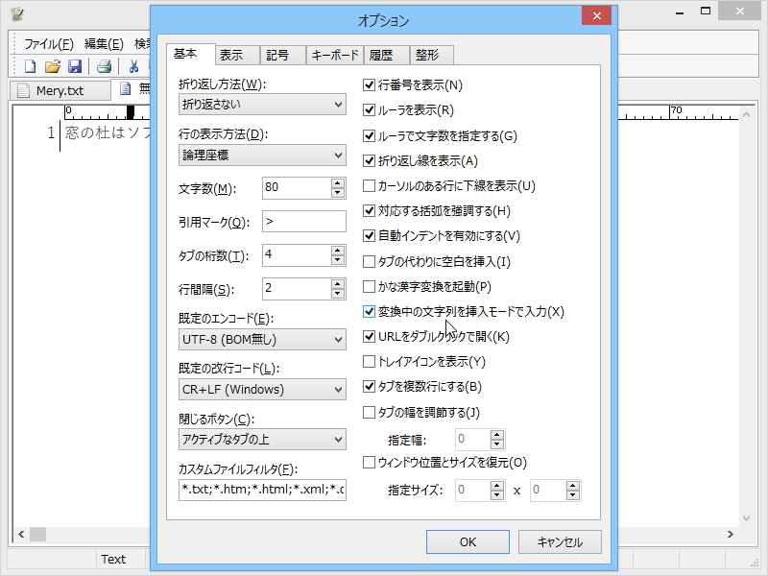The height and width of the screenshot is (576, 768).
Task: Click the キャンセル button
Action: click(x=560, y=541)
